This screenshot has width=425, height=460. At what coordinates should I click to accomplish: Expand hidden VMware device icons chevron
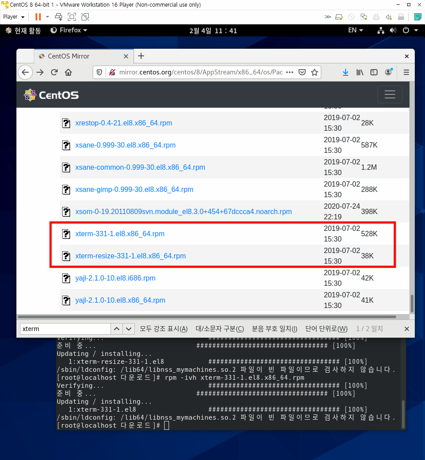point(327,17)
